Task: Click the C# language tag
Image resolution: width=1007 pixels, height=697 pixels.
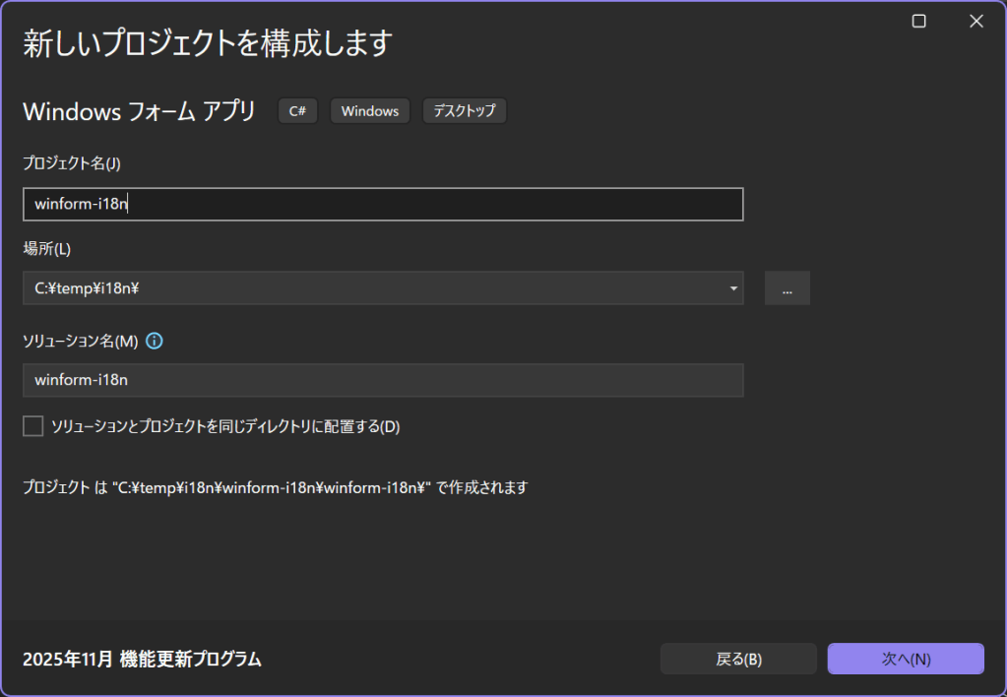Action: tap(297, 111)
